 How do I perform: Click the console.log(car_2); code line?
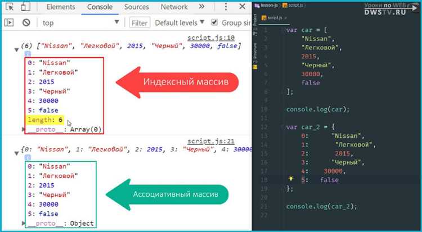pos(322,206)
